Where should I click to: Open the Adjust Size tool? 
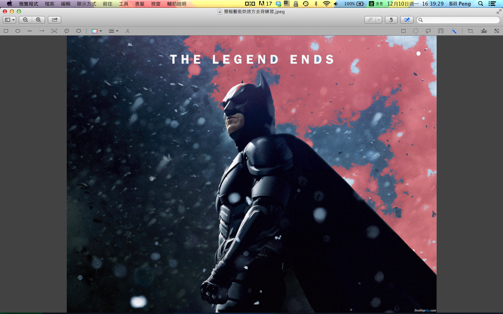click(x=497, y=31)
